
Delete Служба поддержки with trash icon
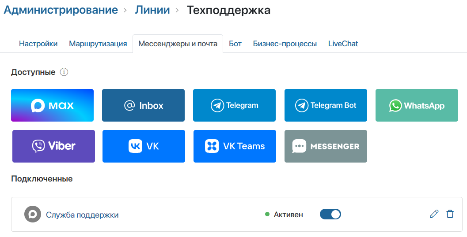[x=450, y=214]
